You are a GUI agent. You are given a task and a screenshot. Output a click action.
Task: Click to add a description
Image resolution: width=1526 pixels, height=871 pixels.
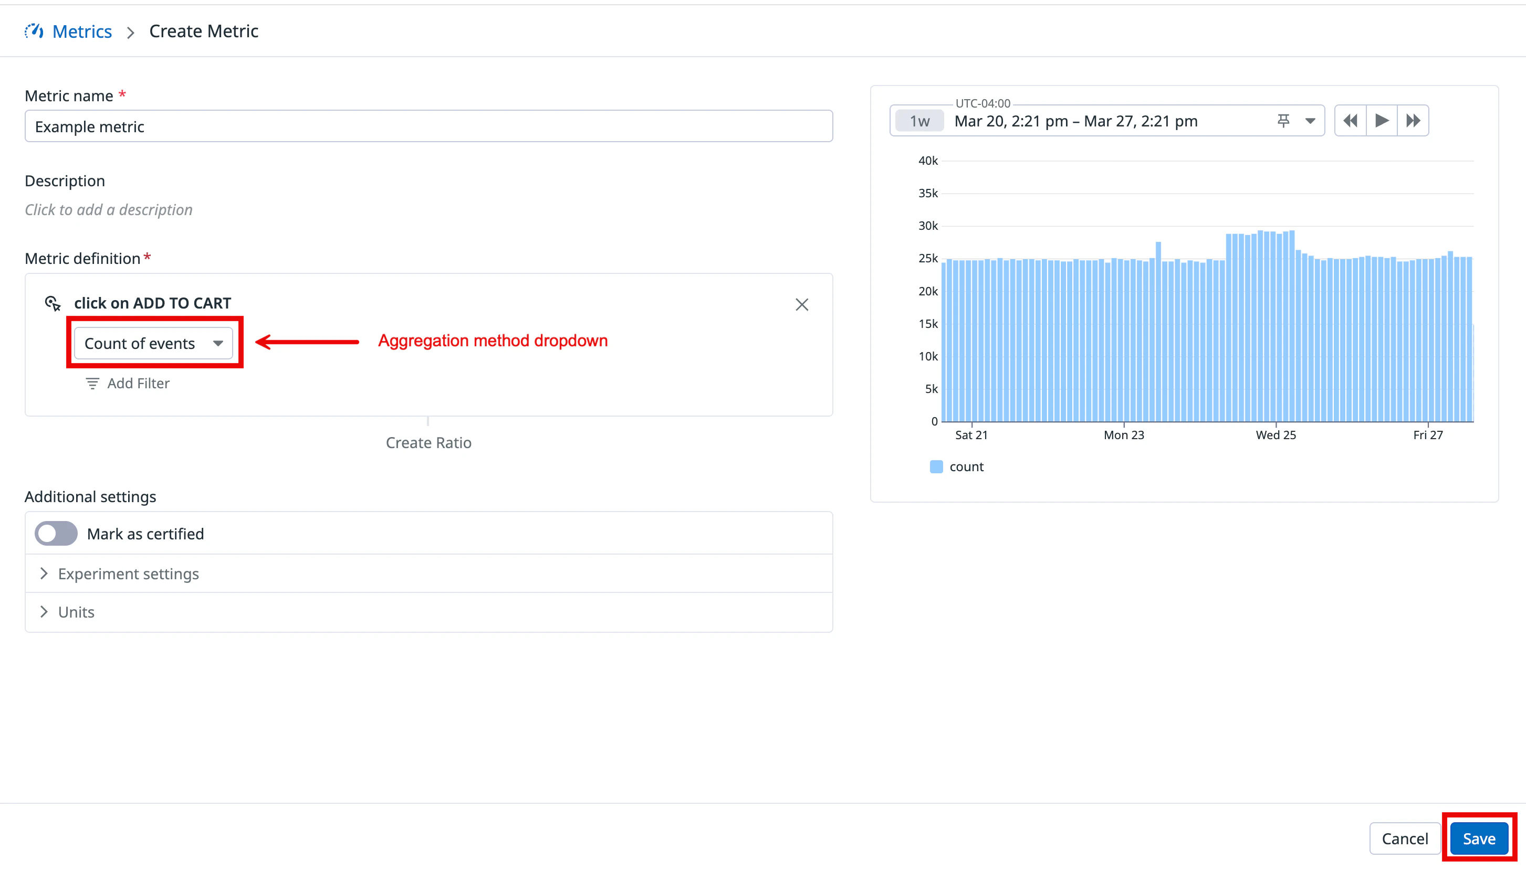(108, 210)
